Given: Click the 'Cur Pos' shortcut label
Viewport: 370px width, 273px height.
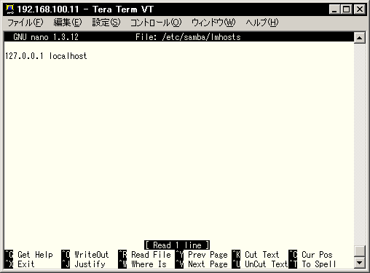Looking at the screenshot, I should pos(317,255).
